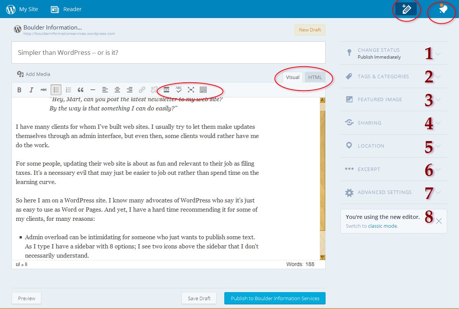Switch to the Visual editor tab
The height and width of the screenshot is (309, 459).
[x=293, y=77]
